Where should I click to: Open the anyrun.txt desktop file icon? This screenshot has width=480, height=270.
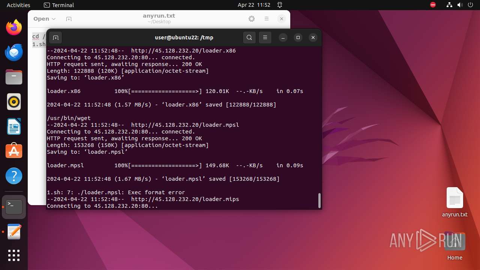tap(454, 202)
